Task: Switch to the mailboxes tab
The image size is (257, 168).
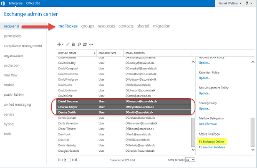Action: (x=68, y=26)
